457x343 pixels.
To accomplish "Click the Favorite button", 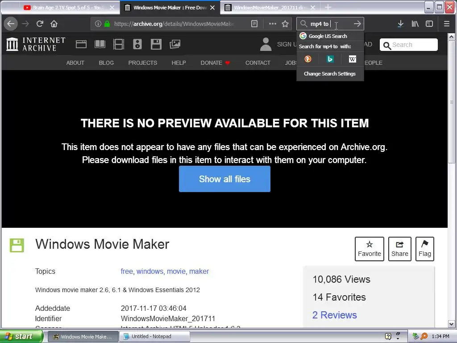I will tap(369, 249).
